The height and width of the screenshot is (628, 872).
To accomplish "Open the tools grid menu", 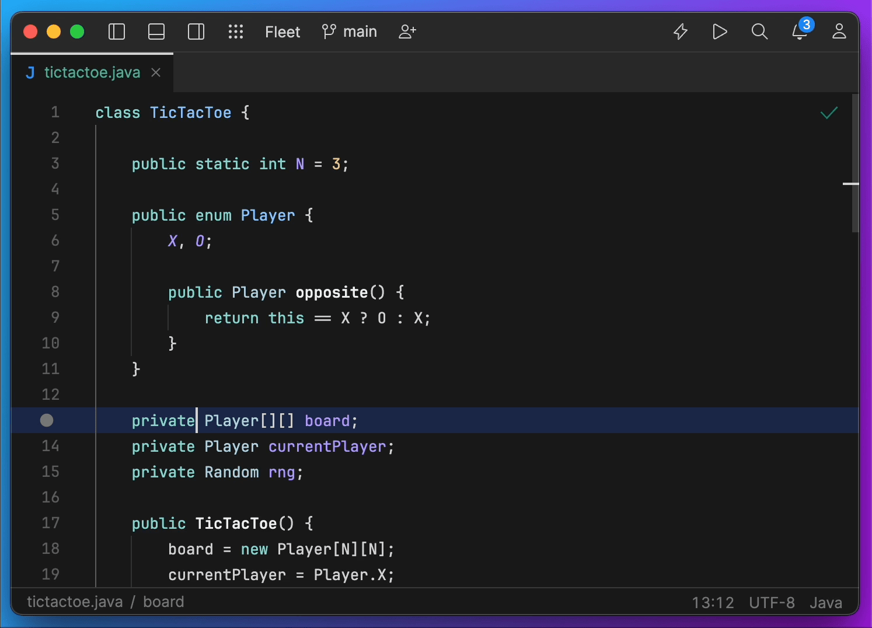I will (x=236, y=32).
